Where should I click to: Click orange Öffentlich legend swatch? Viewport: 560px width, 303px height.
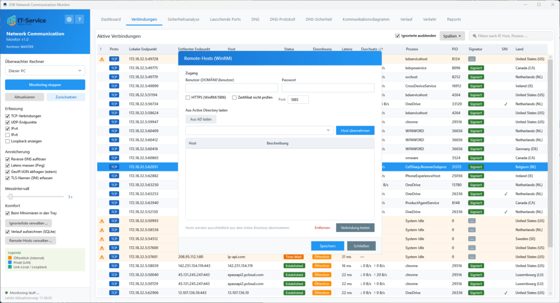[10, 258]
